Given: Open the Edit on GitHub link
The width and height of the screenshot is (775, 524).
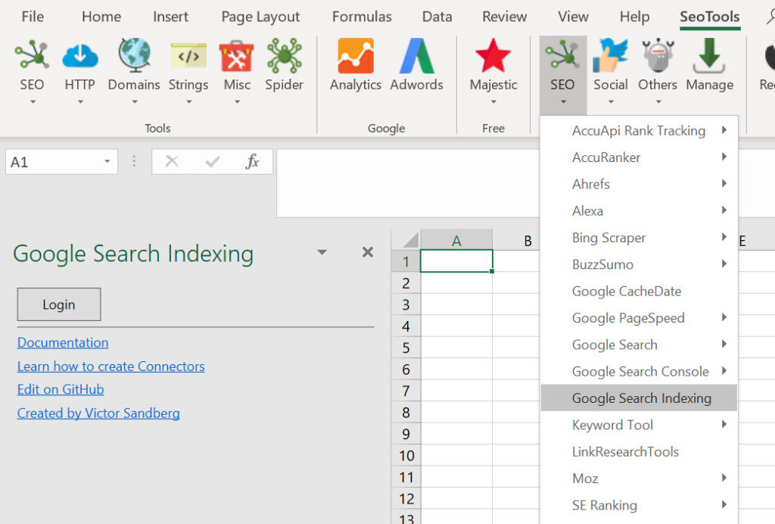Looking at the screenshot, I should [x=60, y=389].
